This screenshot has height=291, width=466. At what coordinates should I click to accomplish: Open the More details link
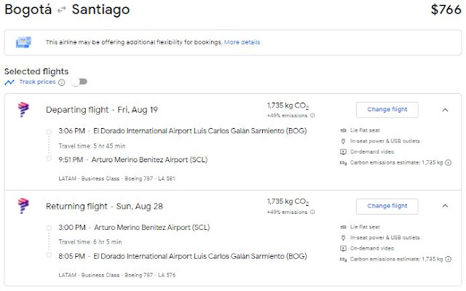pyautogui.click(x=244, y=43)
